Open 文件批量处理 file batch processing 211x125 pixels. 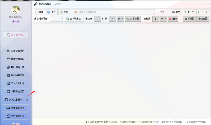pos(16,116)
